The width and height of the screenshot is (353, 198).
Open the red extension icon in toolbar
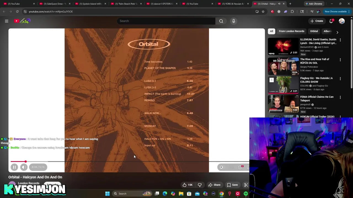coord(272,12)
